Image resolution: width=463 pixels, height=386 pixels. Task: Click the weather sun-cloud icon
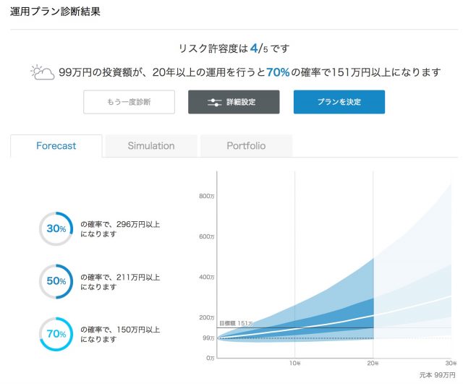[x=42, y=72]
